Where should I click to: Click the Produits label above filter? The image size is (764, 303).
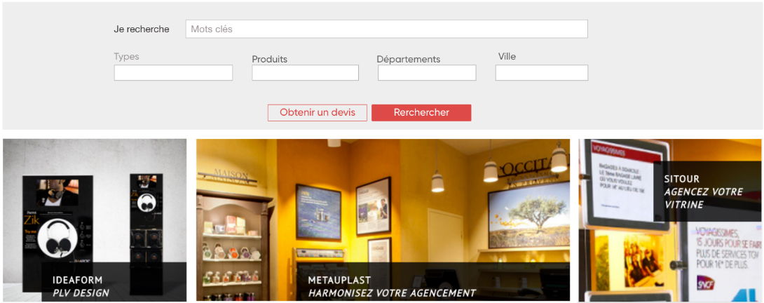pos(269,59)
